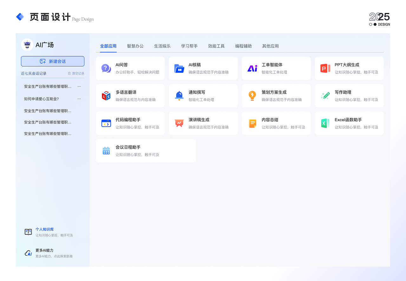This screenshot has height=281, width=406.
Task: Click 更多AI能力，点此探索新篇 description
Action: [54, 256]
